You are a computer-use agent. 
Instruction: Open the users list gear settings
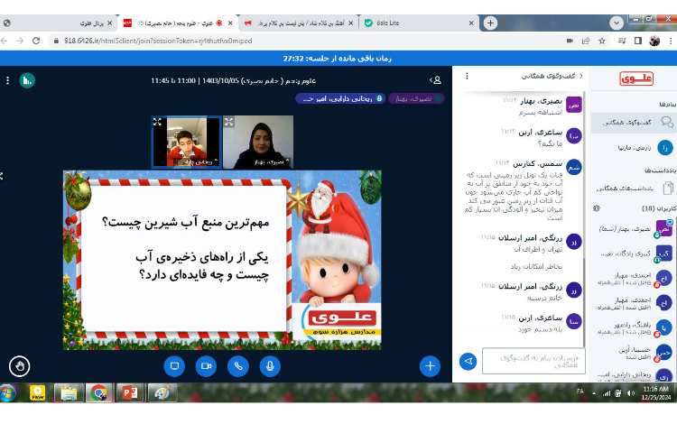[597, 208]
